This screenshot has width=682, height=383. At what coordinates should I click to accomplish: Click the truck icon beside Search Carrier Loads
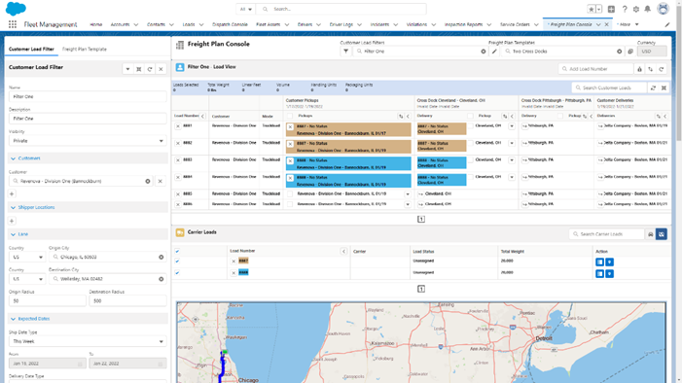click(x=650, y=234)
